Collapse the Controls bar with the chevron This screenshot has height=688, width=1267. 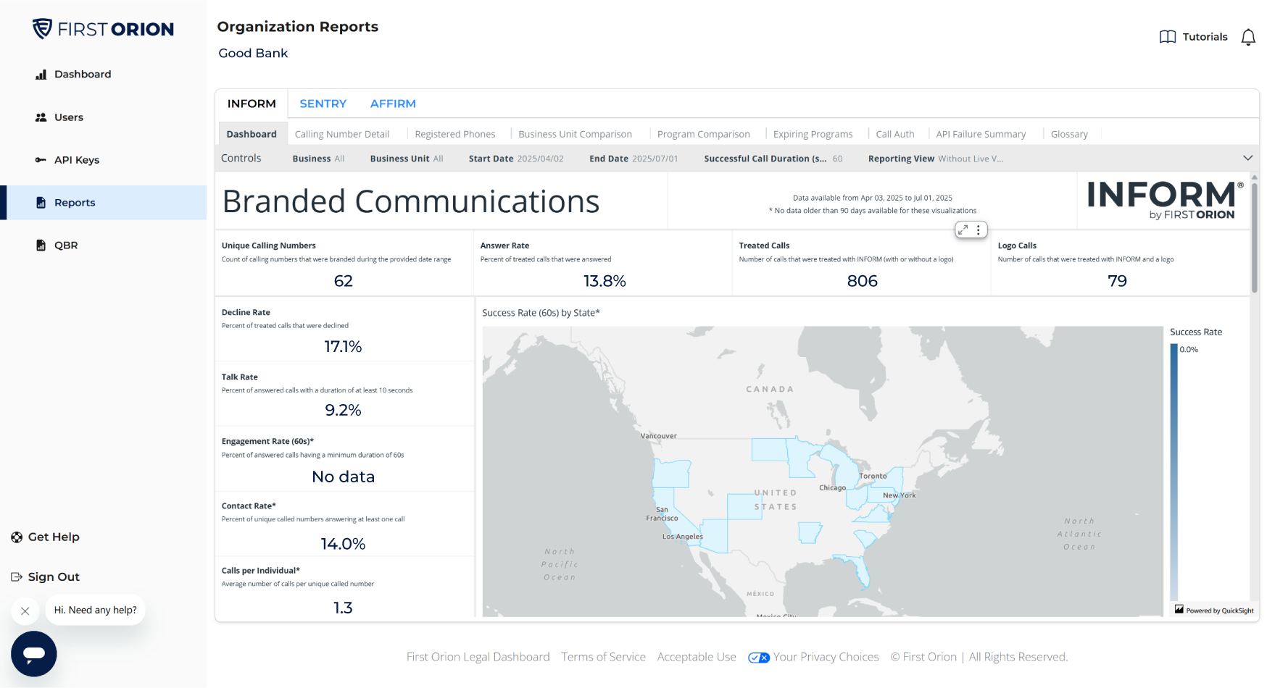coord(1249,157)
